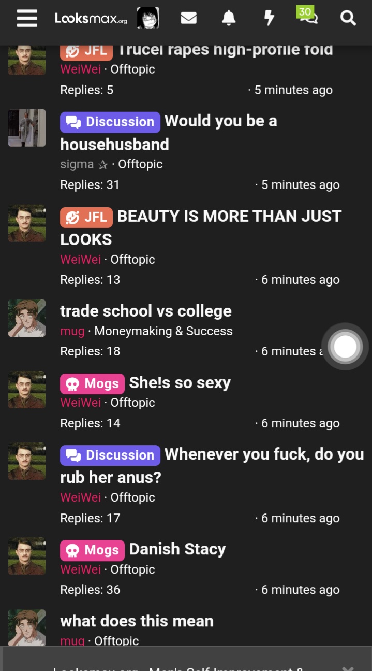Open the user profile avatar in header
This screenshot has height=671, width=372.
point(147,18)
